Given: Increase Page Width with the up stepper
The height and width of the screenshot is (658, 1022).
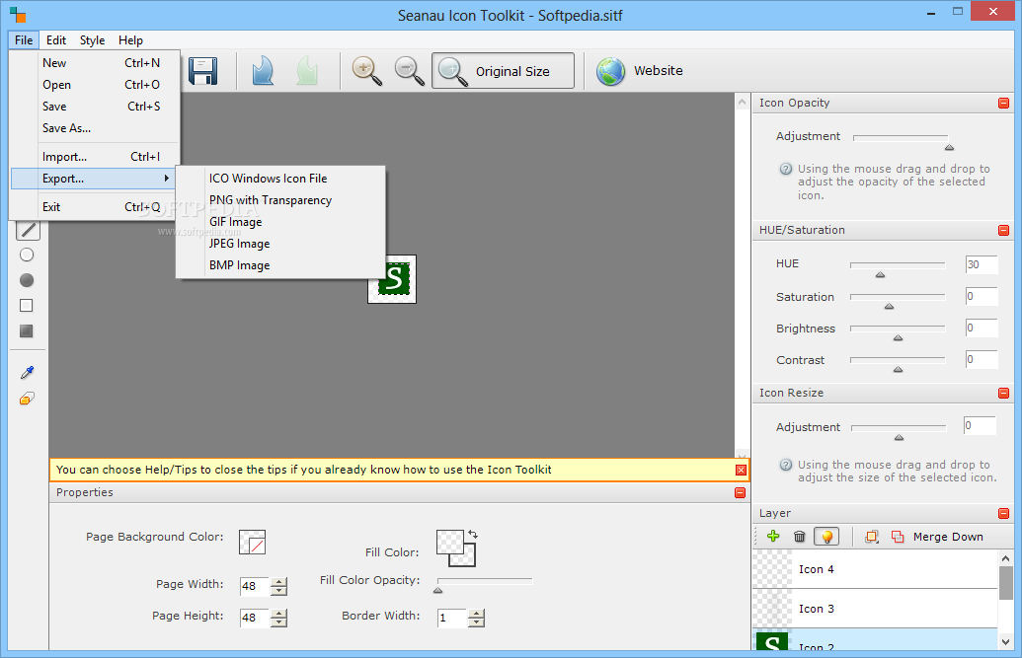Looking at the screenshot, I should coord(279,582).
